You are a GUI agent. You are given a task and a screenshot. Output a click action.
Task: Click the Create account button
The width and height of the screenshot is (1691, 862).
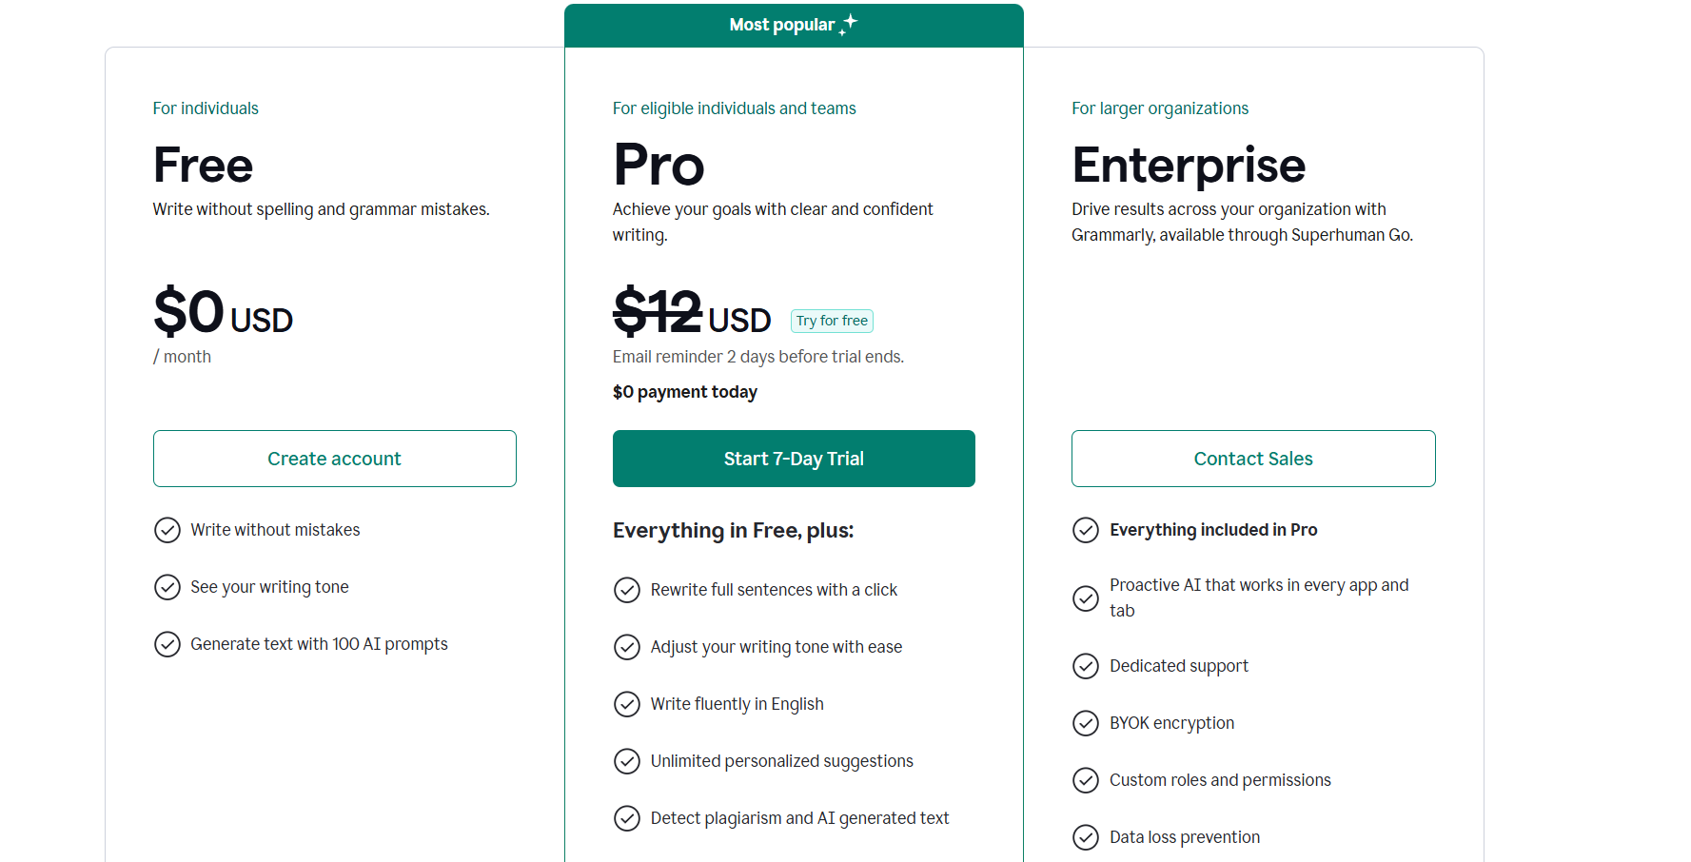point(334,459)
